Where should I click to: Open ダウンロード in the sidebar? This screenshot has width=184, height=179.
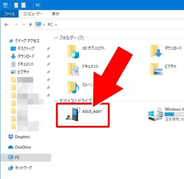[26, 56]
